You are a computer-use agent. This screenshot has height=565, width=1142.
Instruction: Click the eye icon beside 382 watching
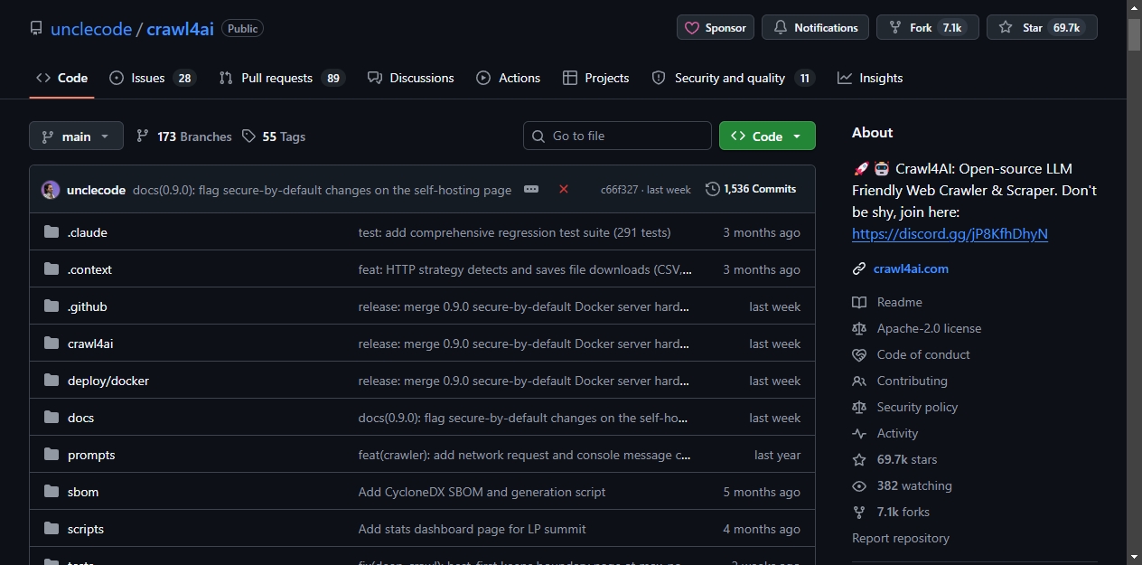coord(859,485)
